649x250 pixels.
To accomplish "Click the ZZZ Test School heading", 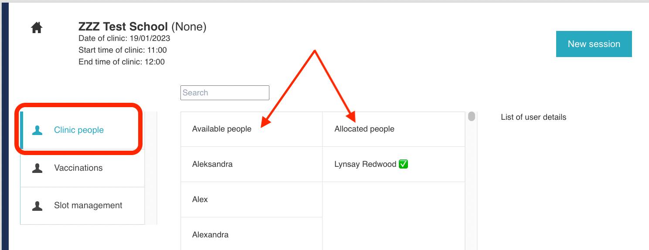I will (123, 27).
